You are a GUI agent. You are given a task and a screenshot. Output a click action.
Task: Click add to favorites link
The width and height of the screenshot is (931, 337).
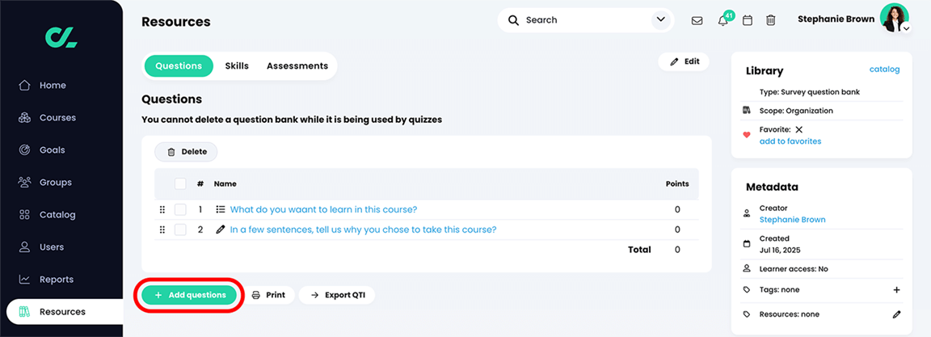point(790,141)
